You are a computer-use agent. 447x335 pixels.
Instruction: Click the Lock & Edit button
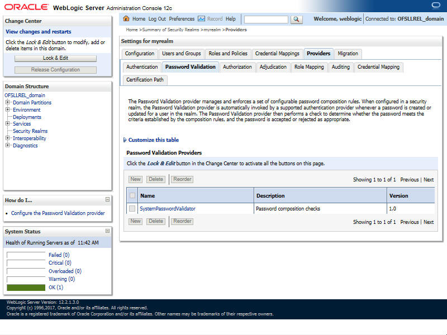pyautogui.click(x=55, y=58)
